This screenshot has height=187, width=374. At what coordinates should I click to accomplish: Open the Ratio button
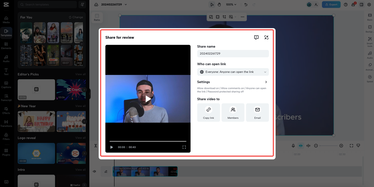coord(97,18)
